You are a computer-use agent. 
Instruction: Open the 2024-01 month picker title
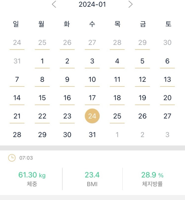pos(92,4)
